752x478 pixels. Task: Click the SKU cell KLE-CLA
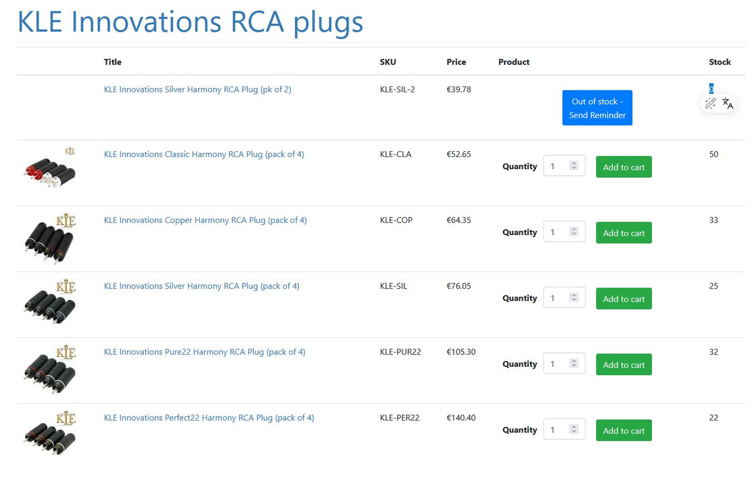point(395,154)
